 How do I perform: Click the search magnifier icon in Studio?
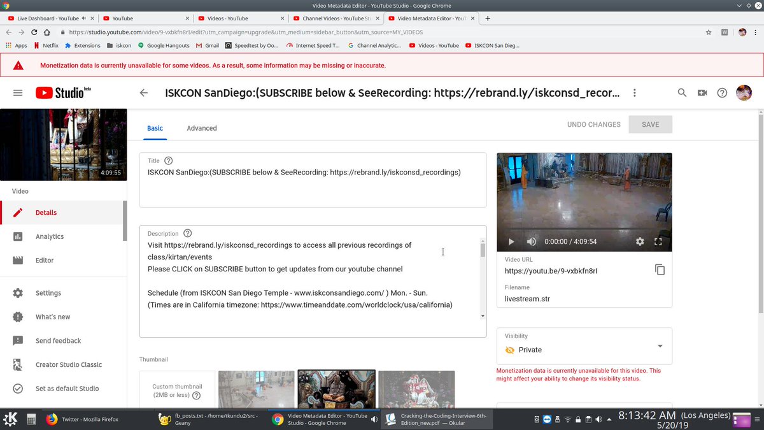682,93
